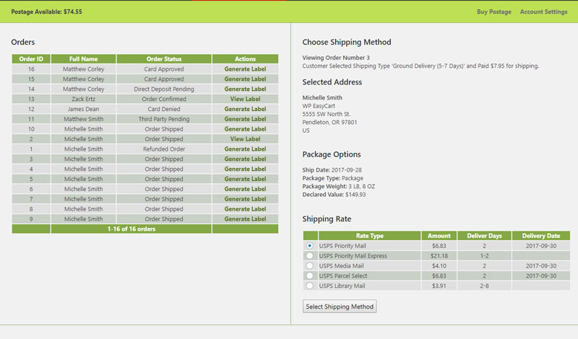Click the Full Name column header

coord(83,59)
